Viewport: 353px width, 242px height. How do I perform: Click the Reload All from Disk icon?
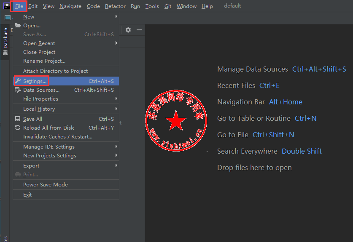(18, 128)
